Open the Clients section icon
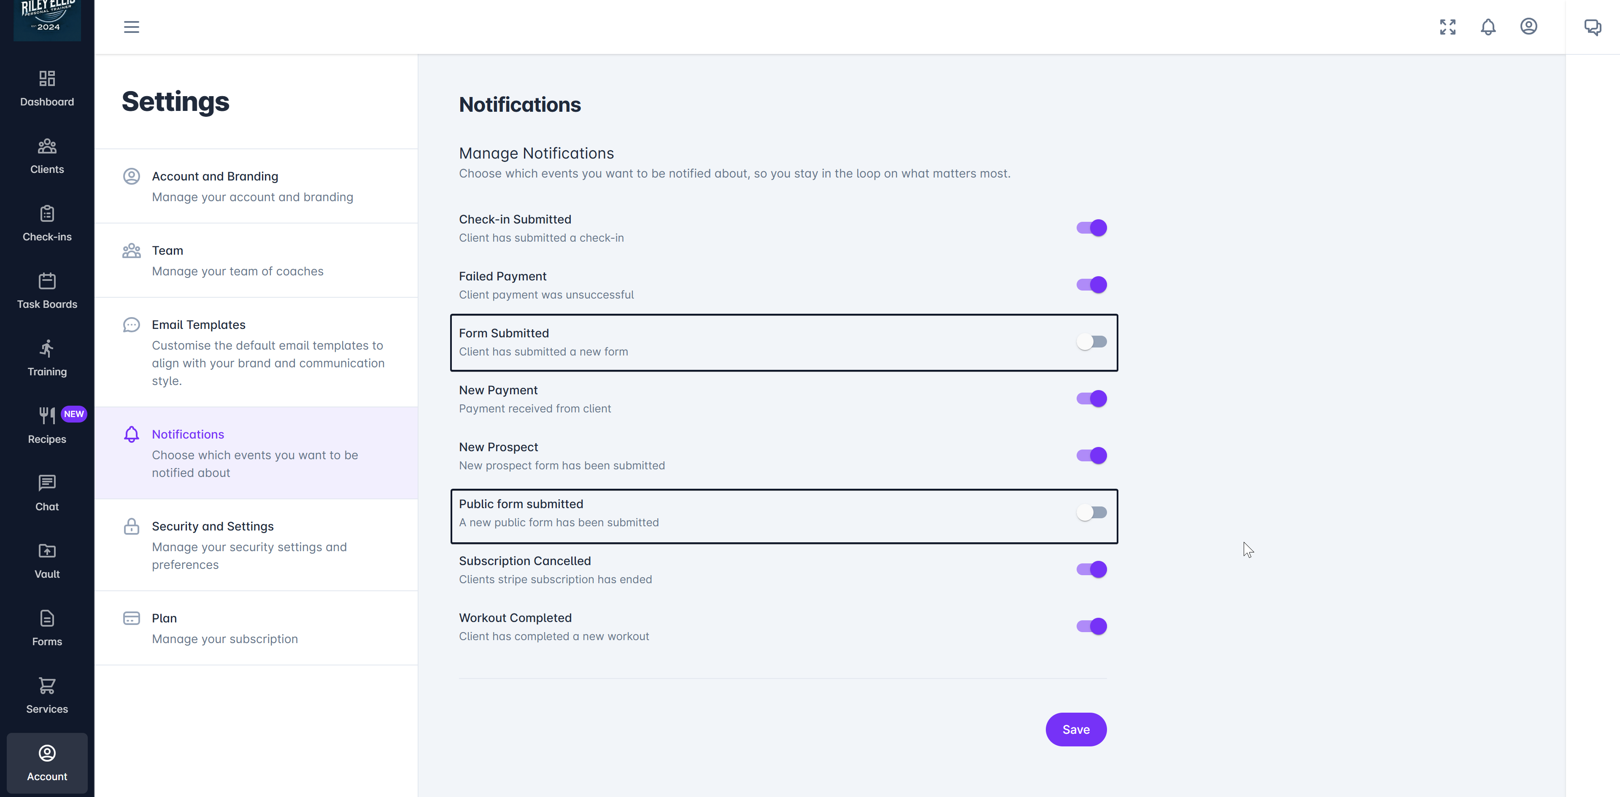 (x=47, y=146)
